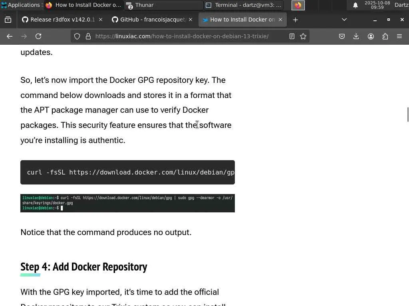Open the downloads panel
The image size is (409, 306).
[356, 36]
